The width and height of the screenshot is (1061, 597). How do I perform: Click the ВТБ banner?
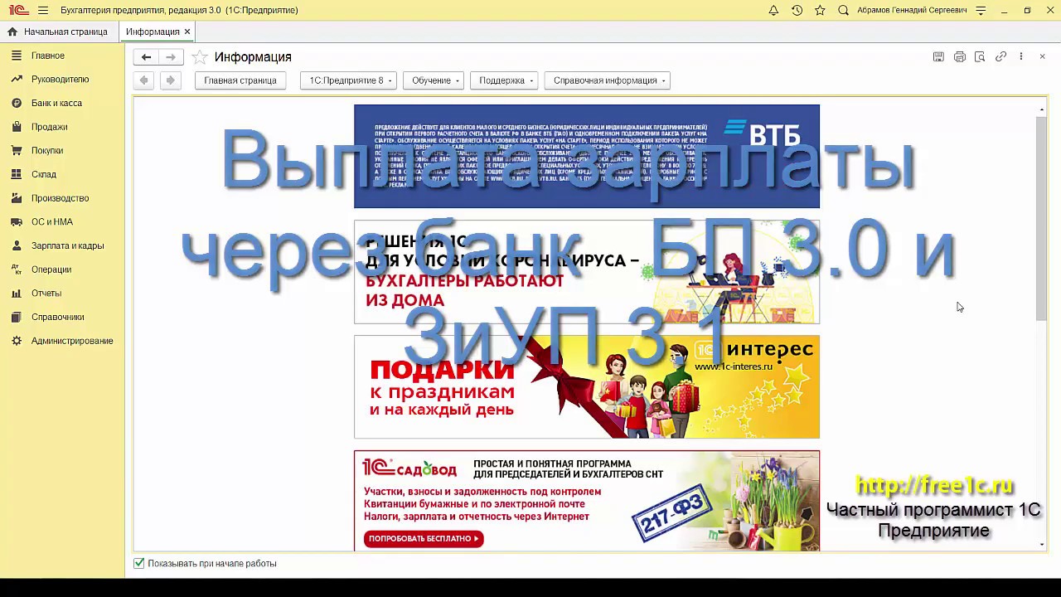pos(587,156)
